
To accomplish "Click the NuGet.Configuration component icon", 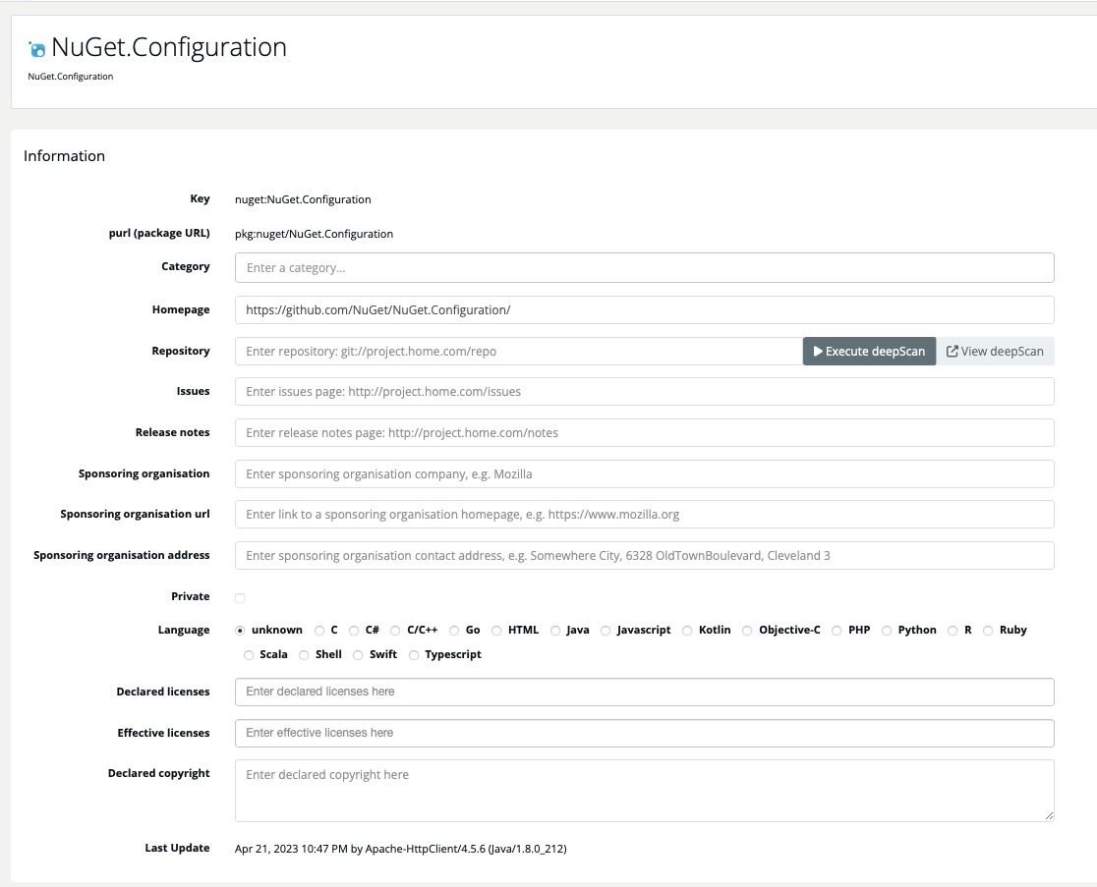I will click(36, 49).
